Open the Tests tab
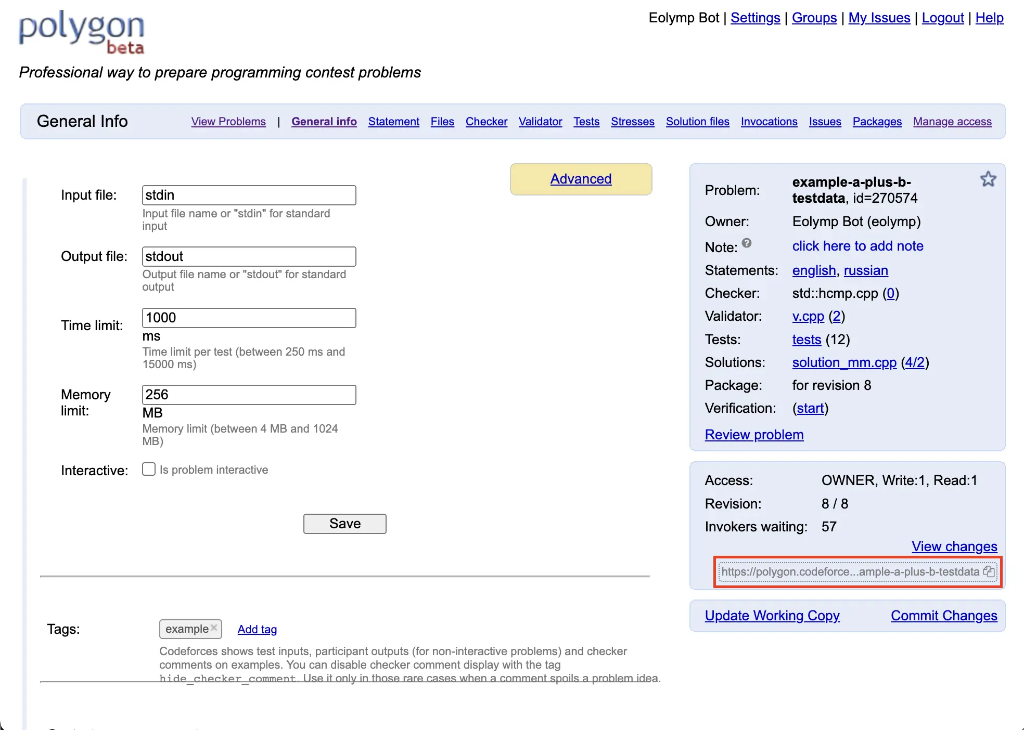This screenshot has width=1024, height=730. [x=586, y=122]
